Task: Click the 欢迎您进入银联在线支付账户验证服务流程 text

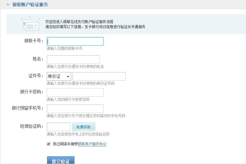Action: [x=79, y=22]
